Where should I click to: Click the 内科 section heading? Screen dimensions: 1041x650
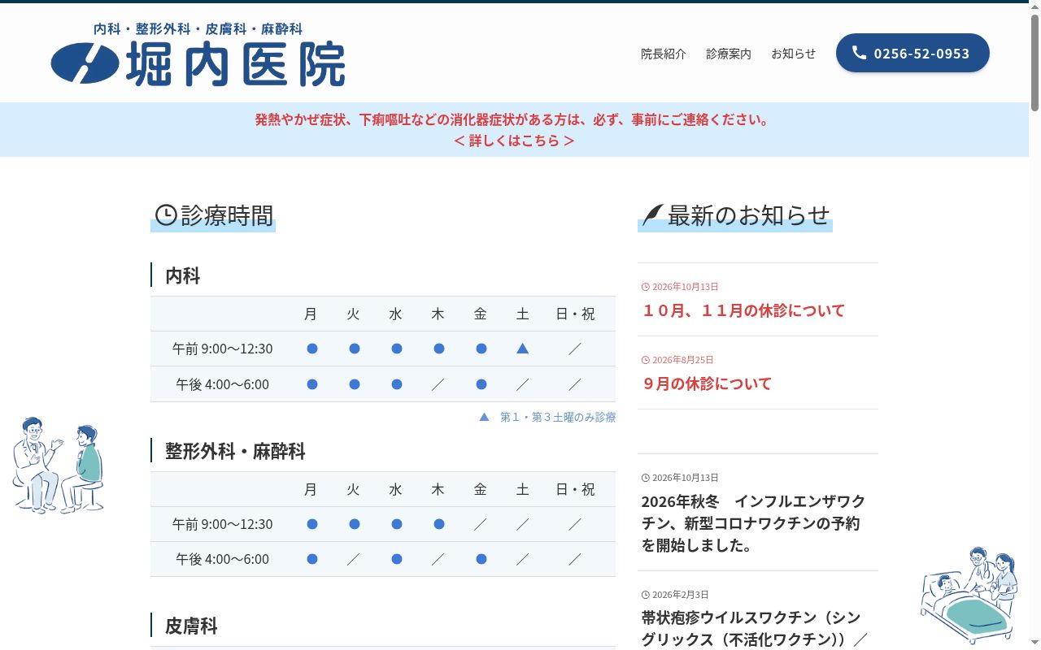click(x=183, y=275)
